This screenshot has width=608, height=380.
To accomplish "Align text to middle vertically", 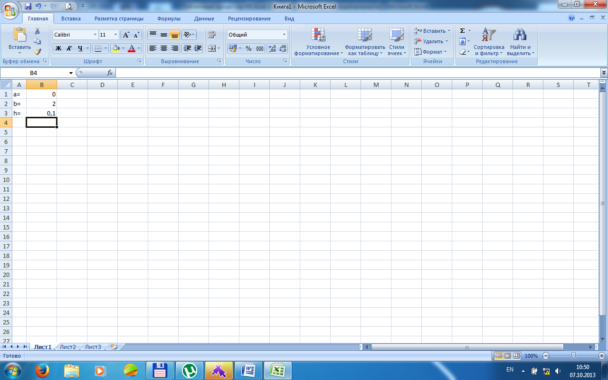I will pos(164,35).
